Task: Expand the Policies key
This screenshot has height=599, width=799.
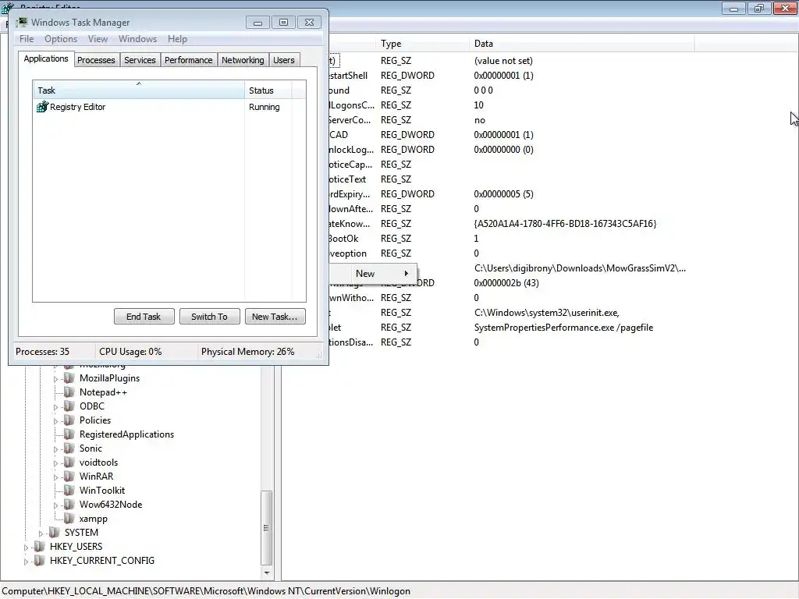Action: pyautogui.click(x=55, y=421)
